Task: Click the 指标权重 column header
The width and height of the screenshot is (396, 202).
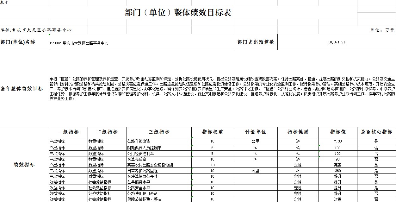Action: tap(212, 132)
